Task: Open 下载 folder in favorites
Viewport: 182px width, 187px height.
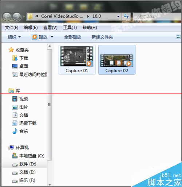Action: point(24,58)
